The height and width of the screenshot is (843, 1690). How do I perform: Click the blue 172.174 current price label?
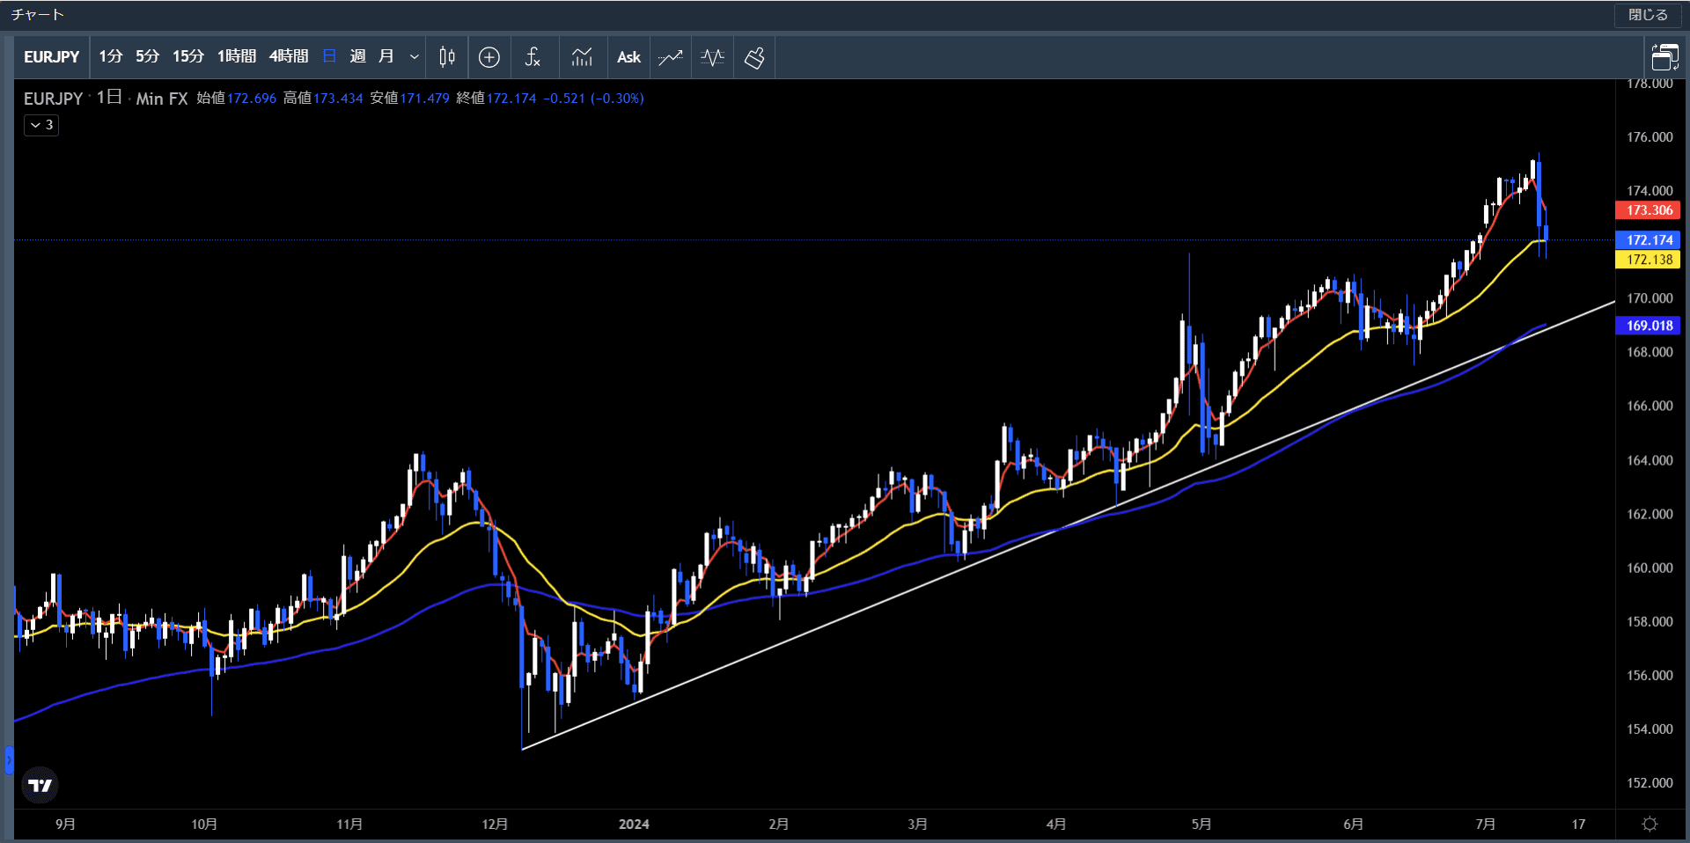point(1648,240)
